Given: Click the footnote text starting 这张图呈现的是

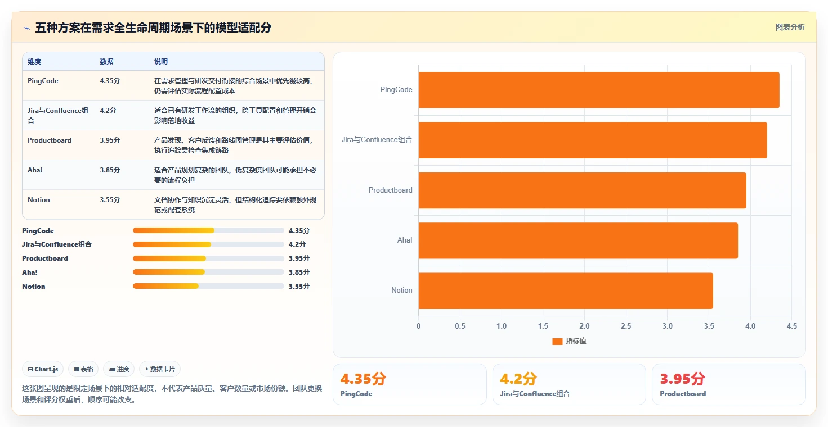Looking at the screenshot, I should pyautogui.click(x=172, y=394).
